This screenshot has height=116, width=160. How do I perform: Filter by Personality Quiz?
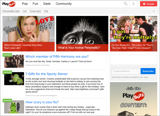point(11,11)
